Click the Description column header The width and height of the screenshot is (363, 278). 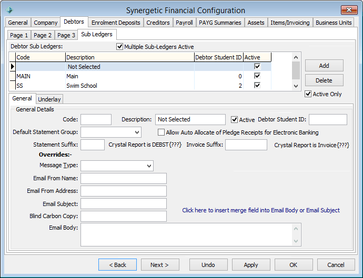130,57
